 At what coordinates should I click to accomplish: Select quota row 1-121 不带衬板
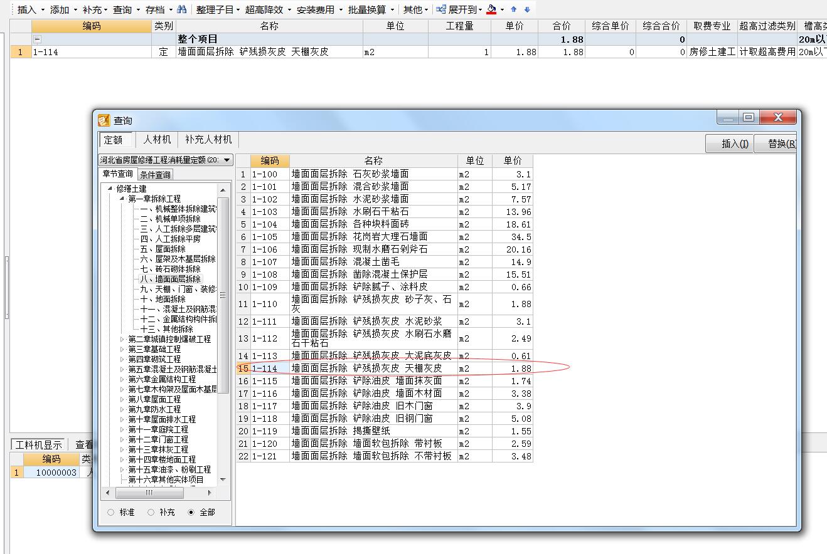385,456
